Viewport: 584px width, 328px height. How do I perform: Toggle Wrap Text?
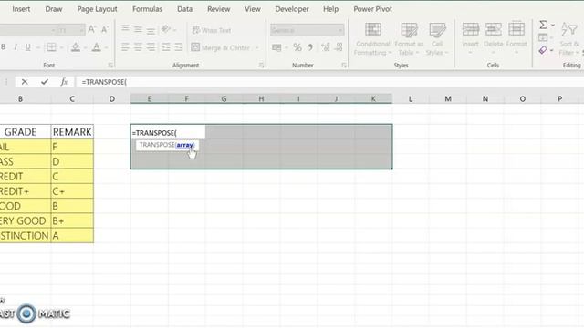[212, 30]
